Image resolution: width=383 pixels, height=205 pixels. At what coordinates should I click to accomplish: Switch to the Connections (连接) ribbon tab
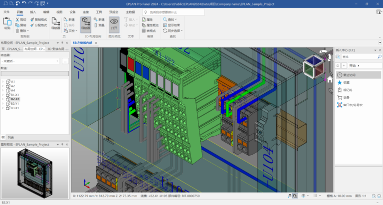click(86, 12)
